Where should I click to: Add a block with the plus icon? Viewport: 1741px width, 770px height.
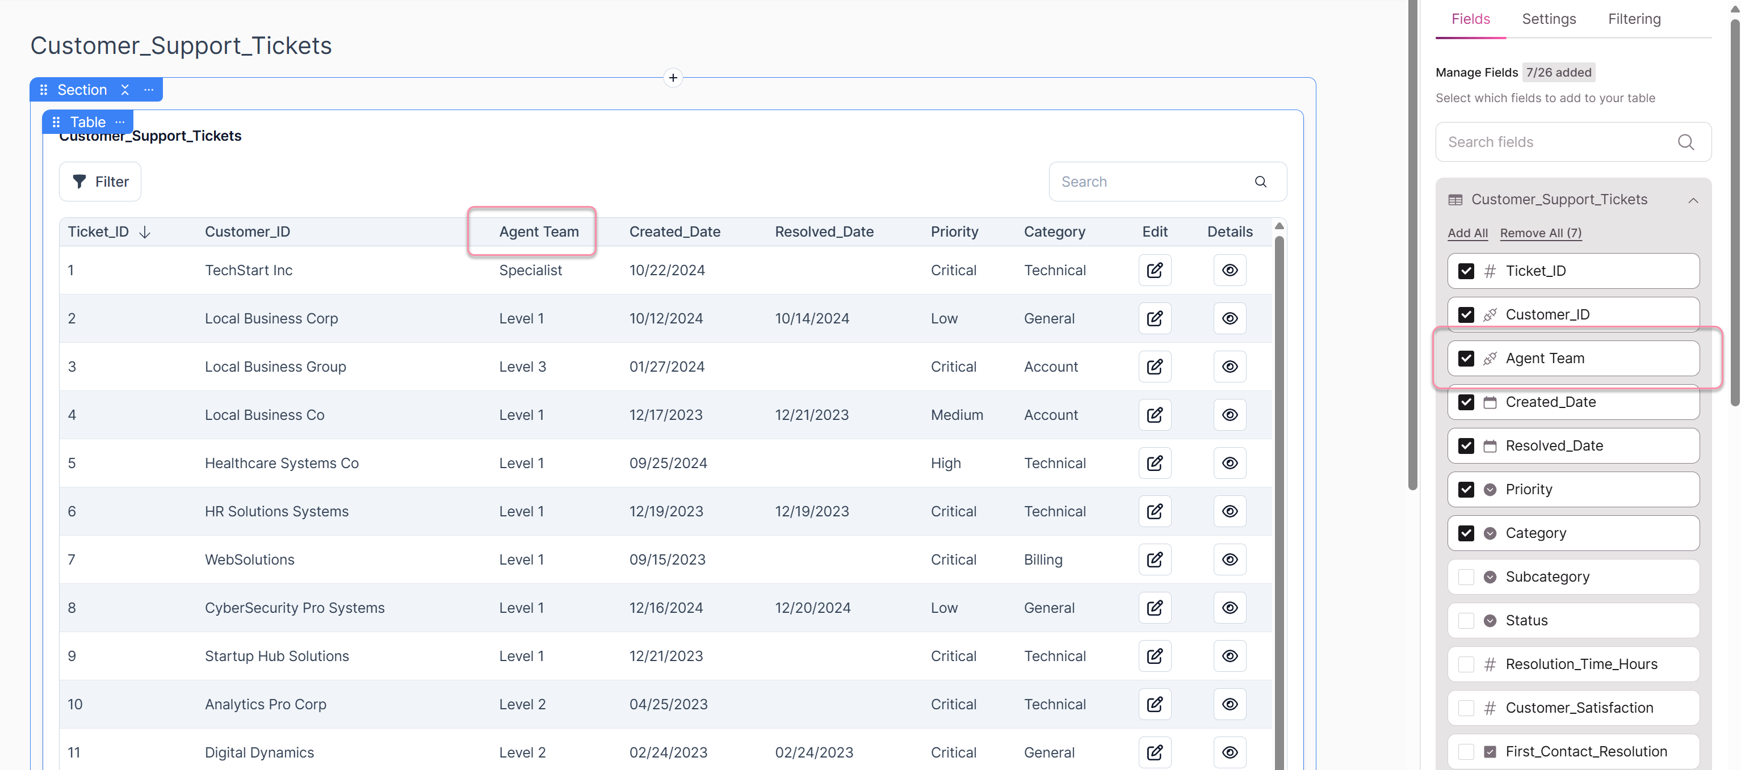click(x=673, y=78)
